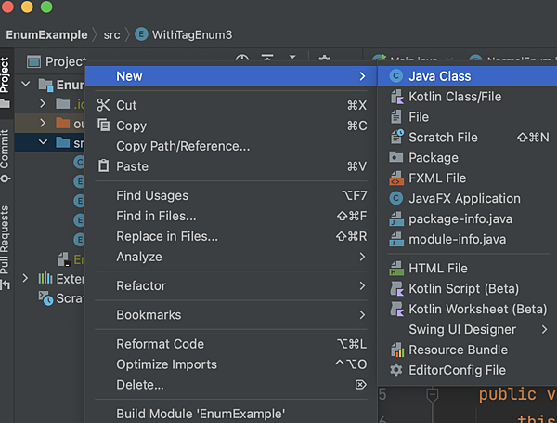Click the package-info.java icon
557x423 pixels.
coord(396,218)
